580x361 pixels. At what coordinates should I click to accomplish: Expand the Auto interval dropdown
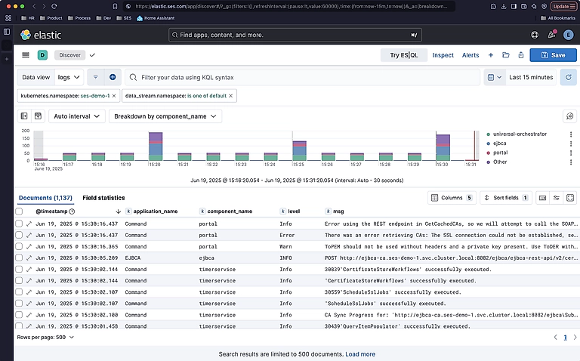click(76, 116)
